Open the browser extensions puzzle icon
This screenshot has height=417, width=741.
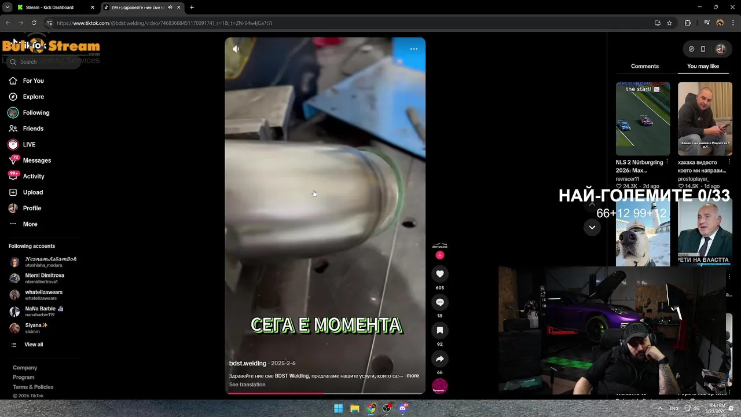688,23
